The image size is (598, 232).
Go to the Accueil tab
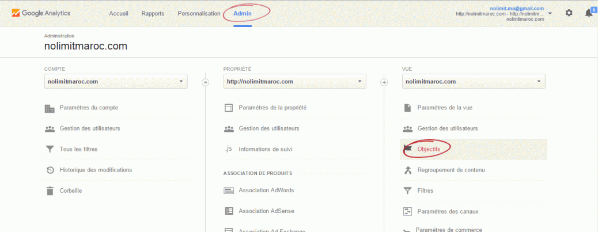click(119, 13)
